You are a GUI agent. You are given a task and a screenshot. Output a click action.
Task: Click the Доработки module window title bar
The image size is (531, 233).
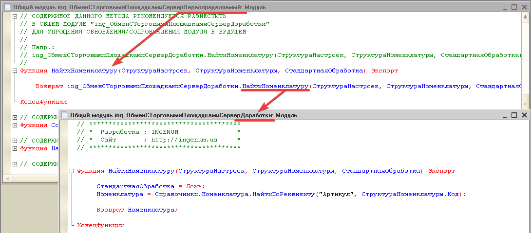point(390,115)
